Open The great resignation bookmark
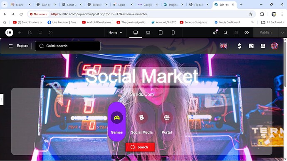Screen dimensions: 287x161 pyautogui.click(x=132, y=22)
